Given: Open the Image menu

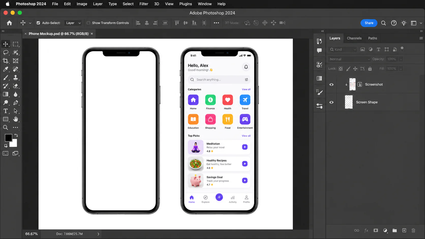Looking at the screenshot, I should pyautogui.click(x=82, y=4).
